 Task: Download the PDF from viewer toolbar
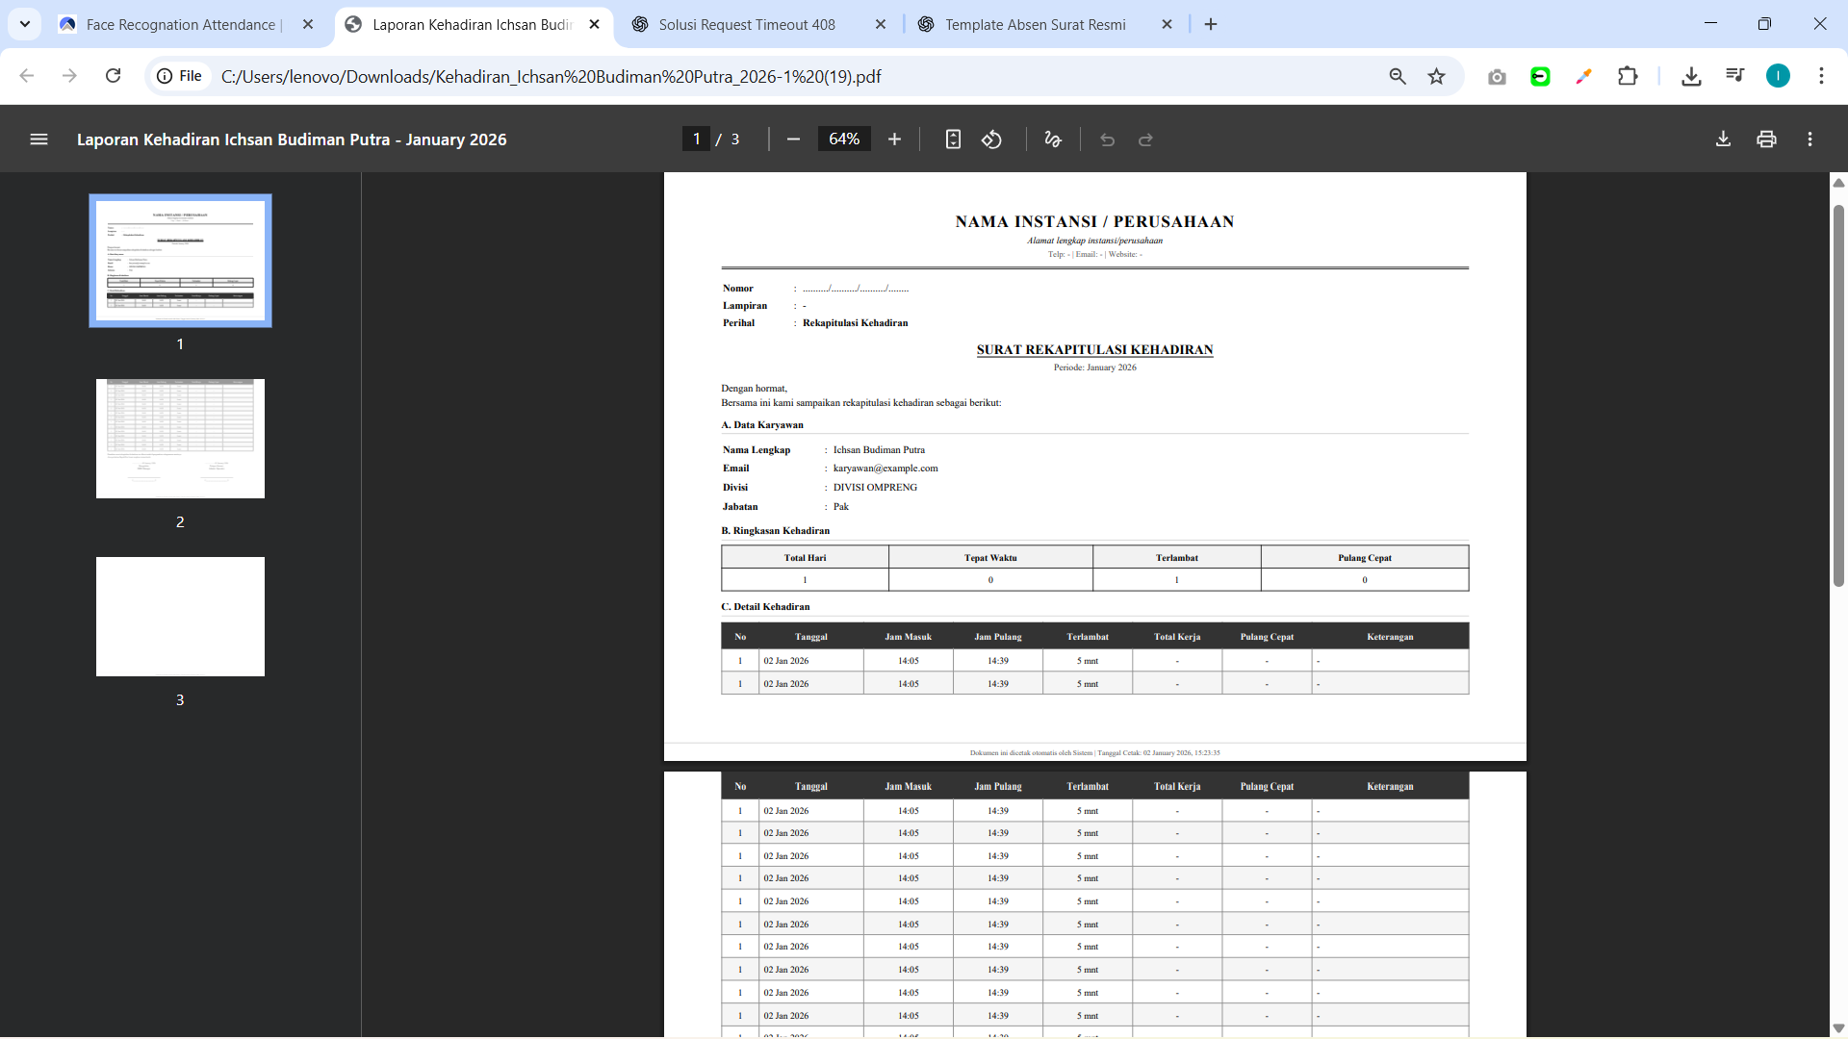(x=1723, y=139)
